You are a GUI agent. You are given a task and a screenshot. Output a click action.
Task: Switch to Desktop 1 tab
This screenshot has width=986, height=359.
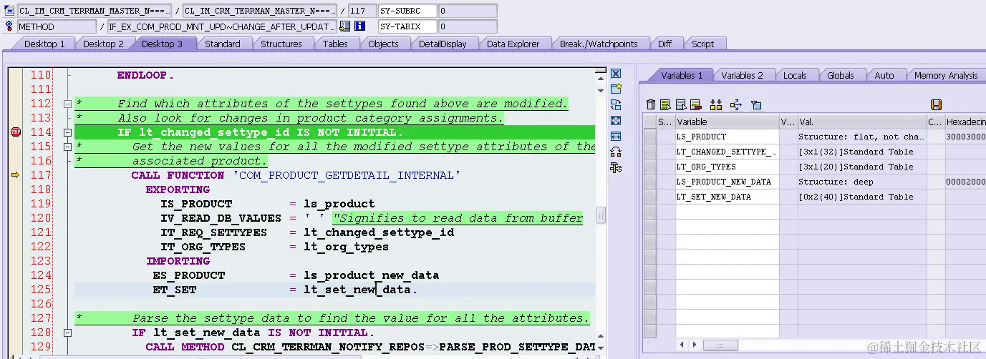pos(44,44)
